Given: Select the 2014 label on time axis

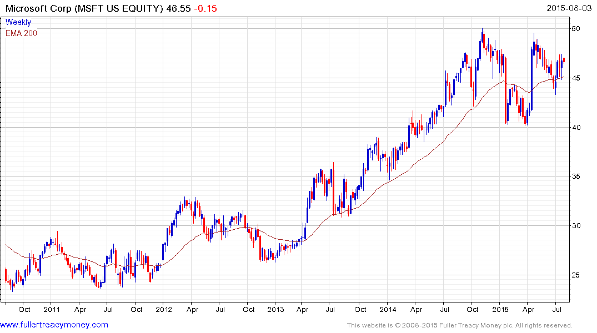Looking at the screenshot, I should [x=388, y=309].
